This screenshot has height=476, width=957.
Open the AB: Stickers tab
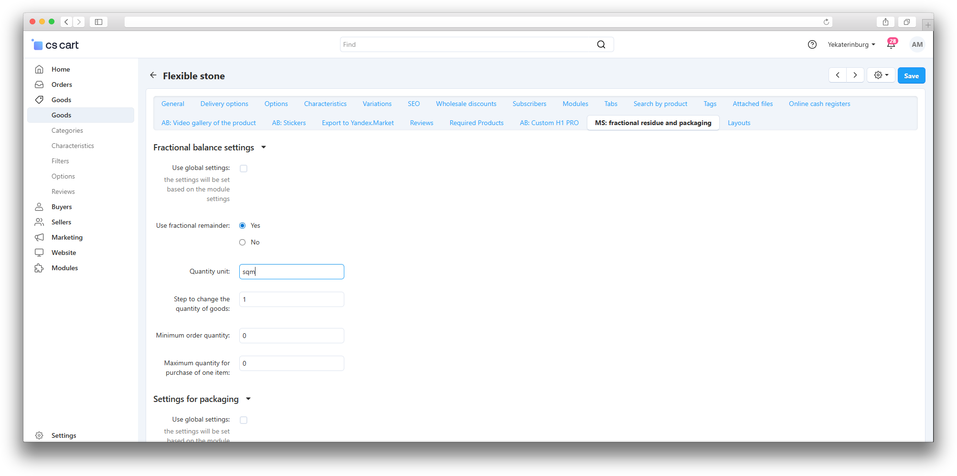[x=288, y=123]
